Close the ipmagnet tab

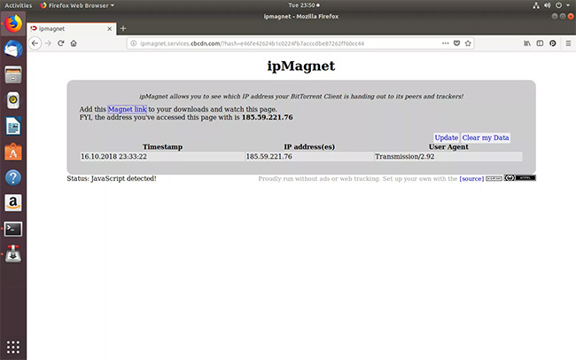coord(110,28)
